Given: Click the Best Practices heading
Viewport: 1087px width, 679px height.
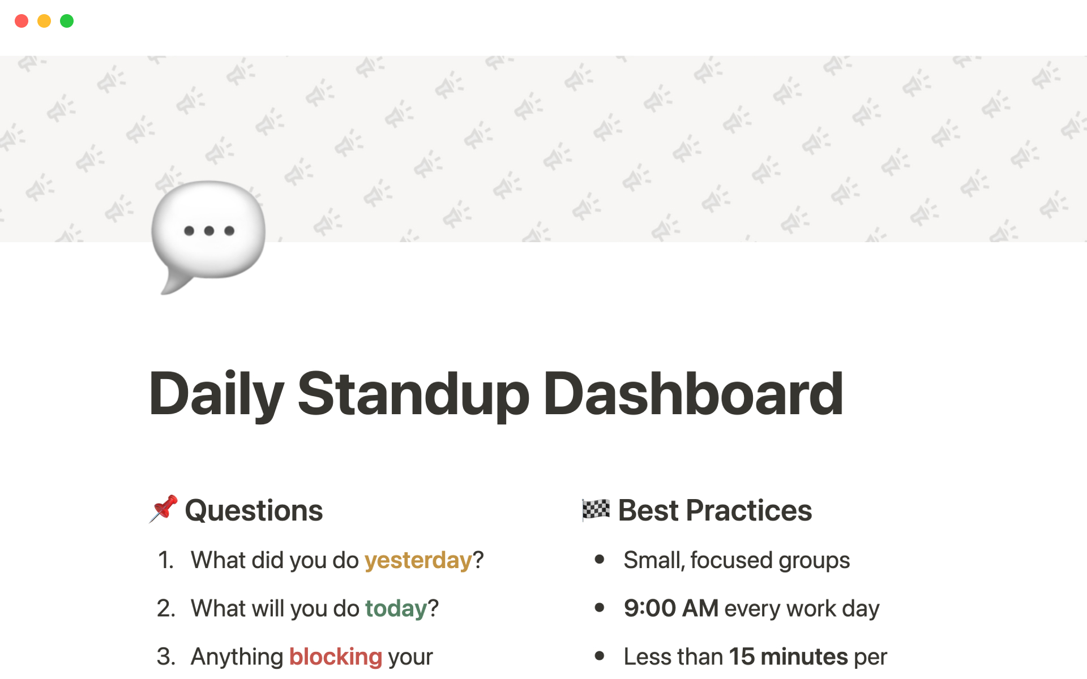Looking at the screenshot, I should click(x=714, y=510).
